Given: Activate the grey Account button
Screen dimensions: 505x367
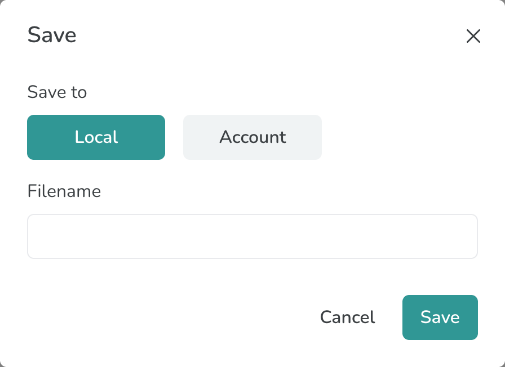Looking at the screenshot, I should [x=252, y=137].
